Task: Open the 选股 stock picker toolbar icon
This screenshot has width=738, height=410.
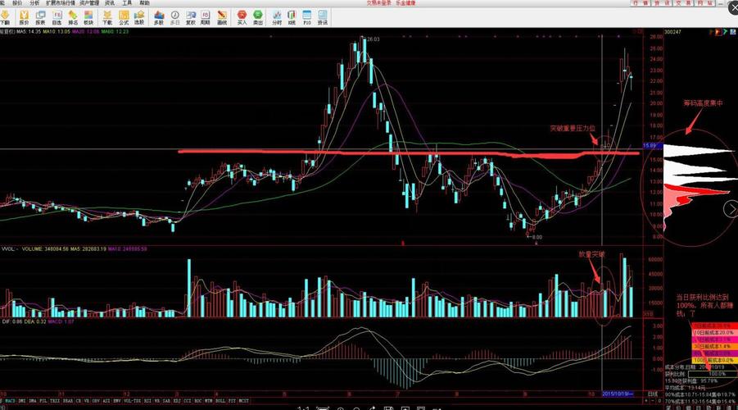Action: point(139,18)
